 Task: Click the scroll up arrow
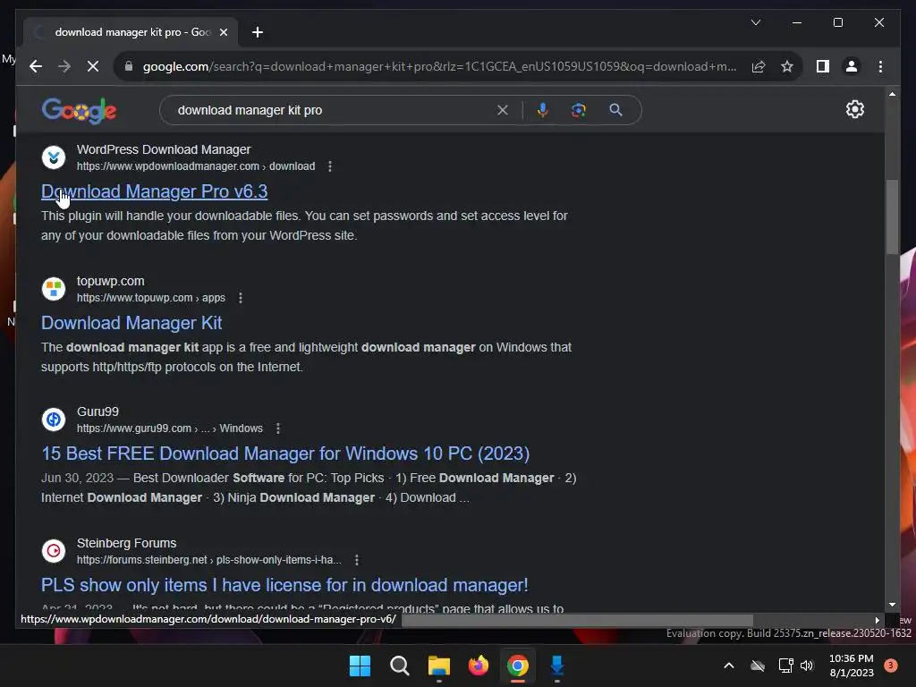tap(892, 94)
